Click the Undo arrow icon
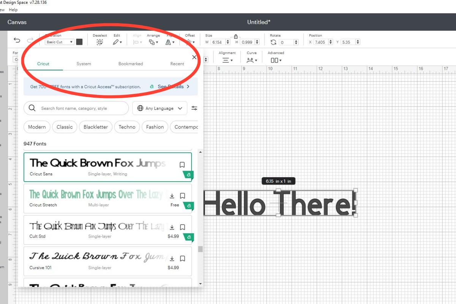The height and width of the screenshot is (304, 456). [x=17, y=40]
